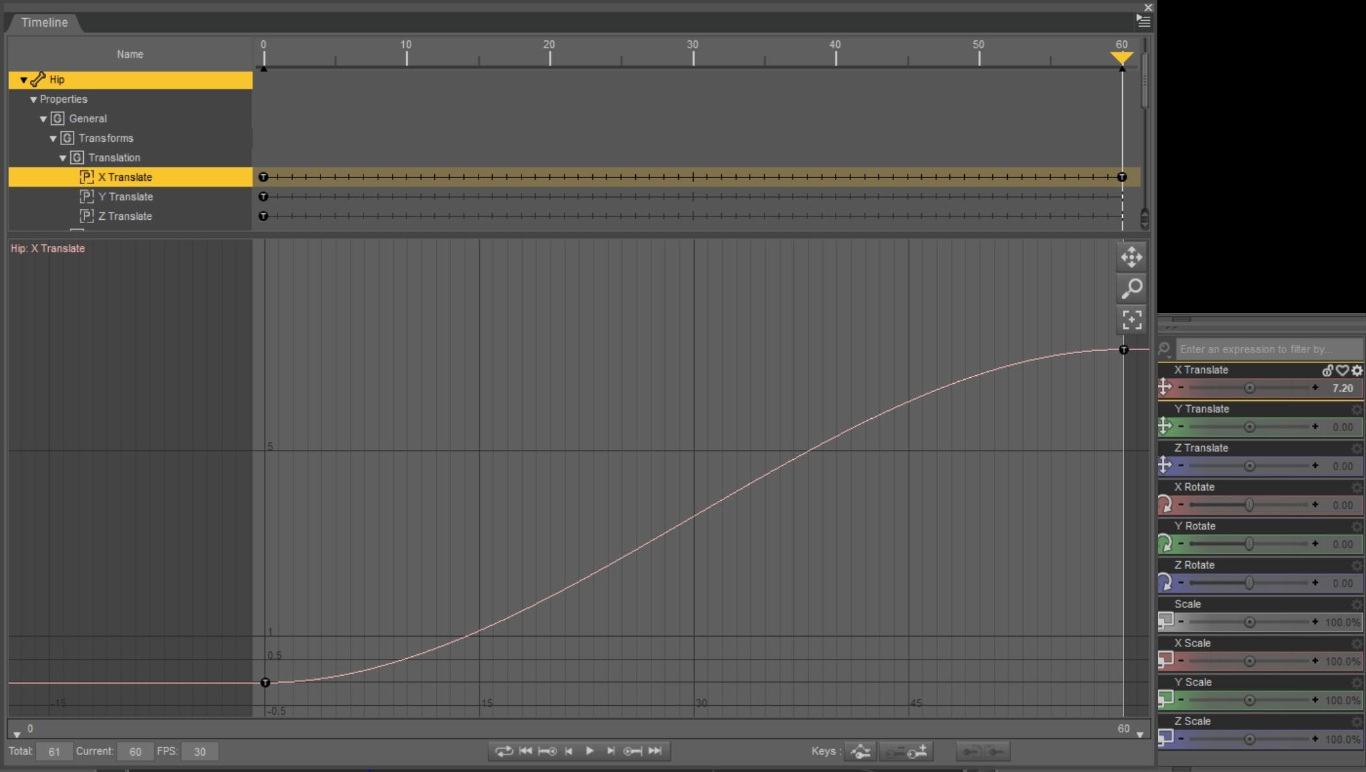Click the Keys curve interpolation icon

pyautogui.click(x=860, y=752)
